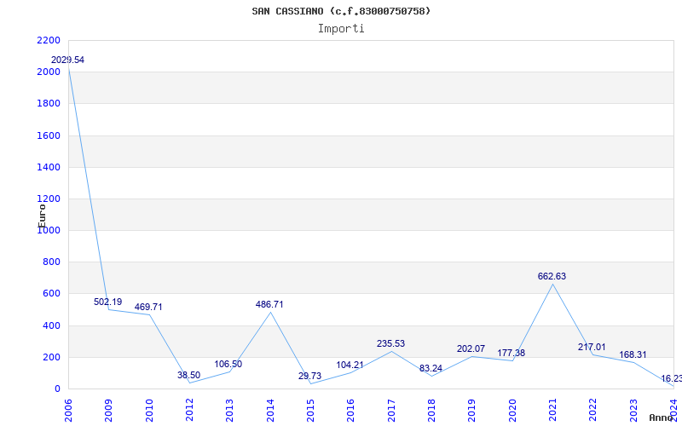
Task: Select the 104.21 value label
Action: [350, 365]
